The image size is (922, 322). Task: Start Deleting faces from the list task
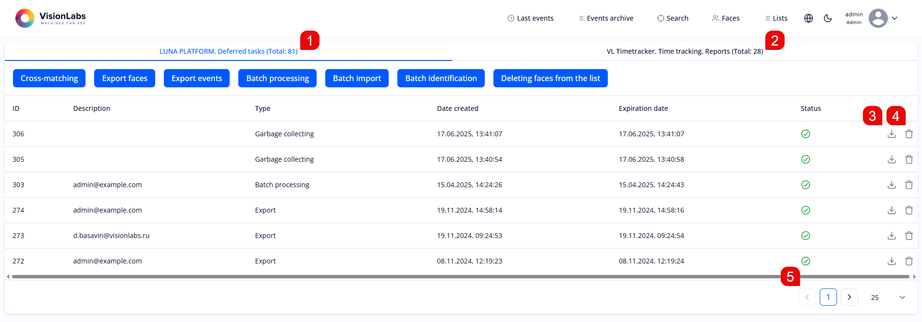coord(550,78)
